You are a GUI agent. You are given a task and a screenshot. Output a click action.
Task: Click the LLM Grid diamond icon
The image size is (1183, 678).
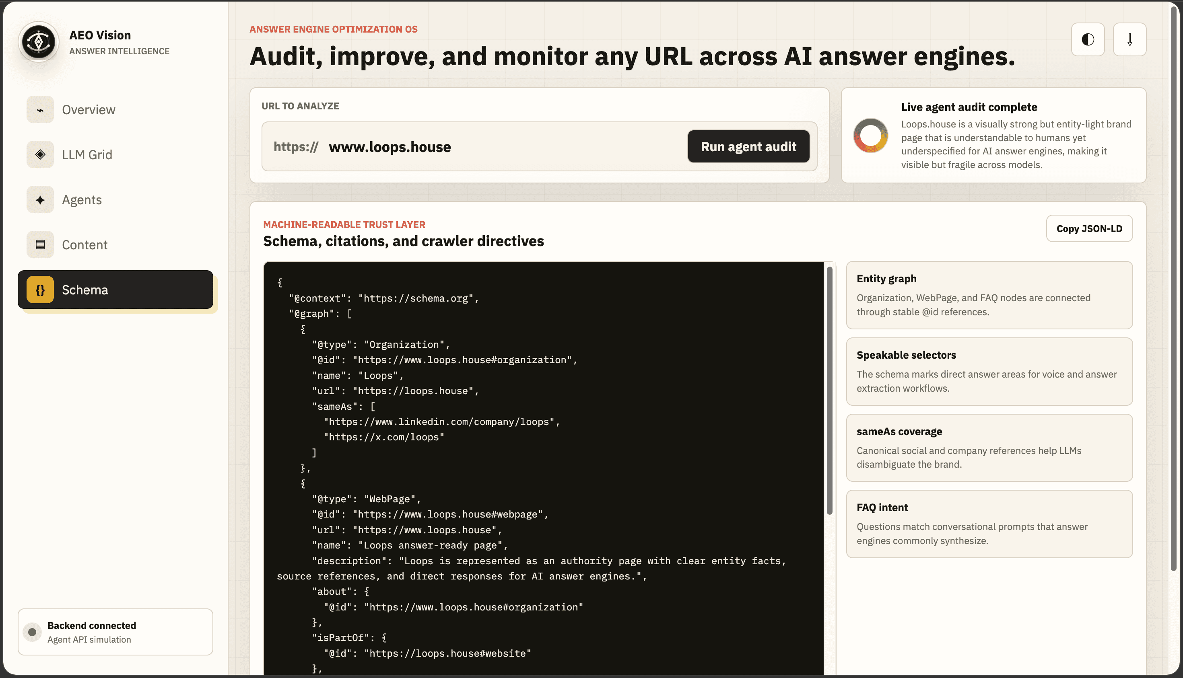40,154
